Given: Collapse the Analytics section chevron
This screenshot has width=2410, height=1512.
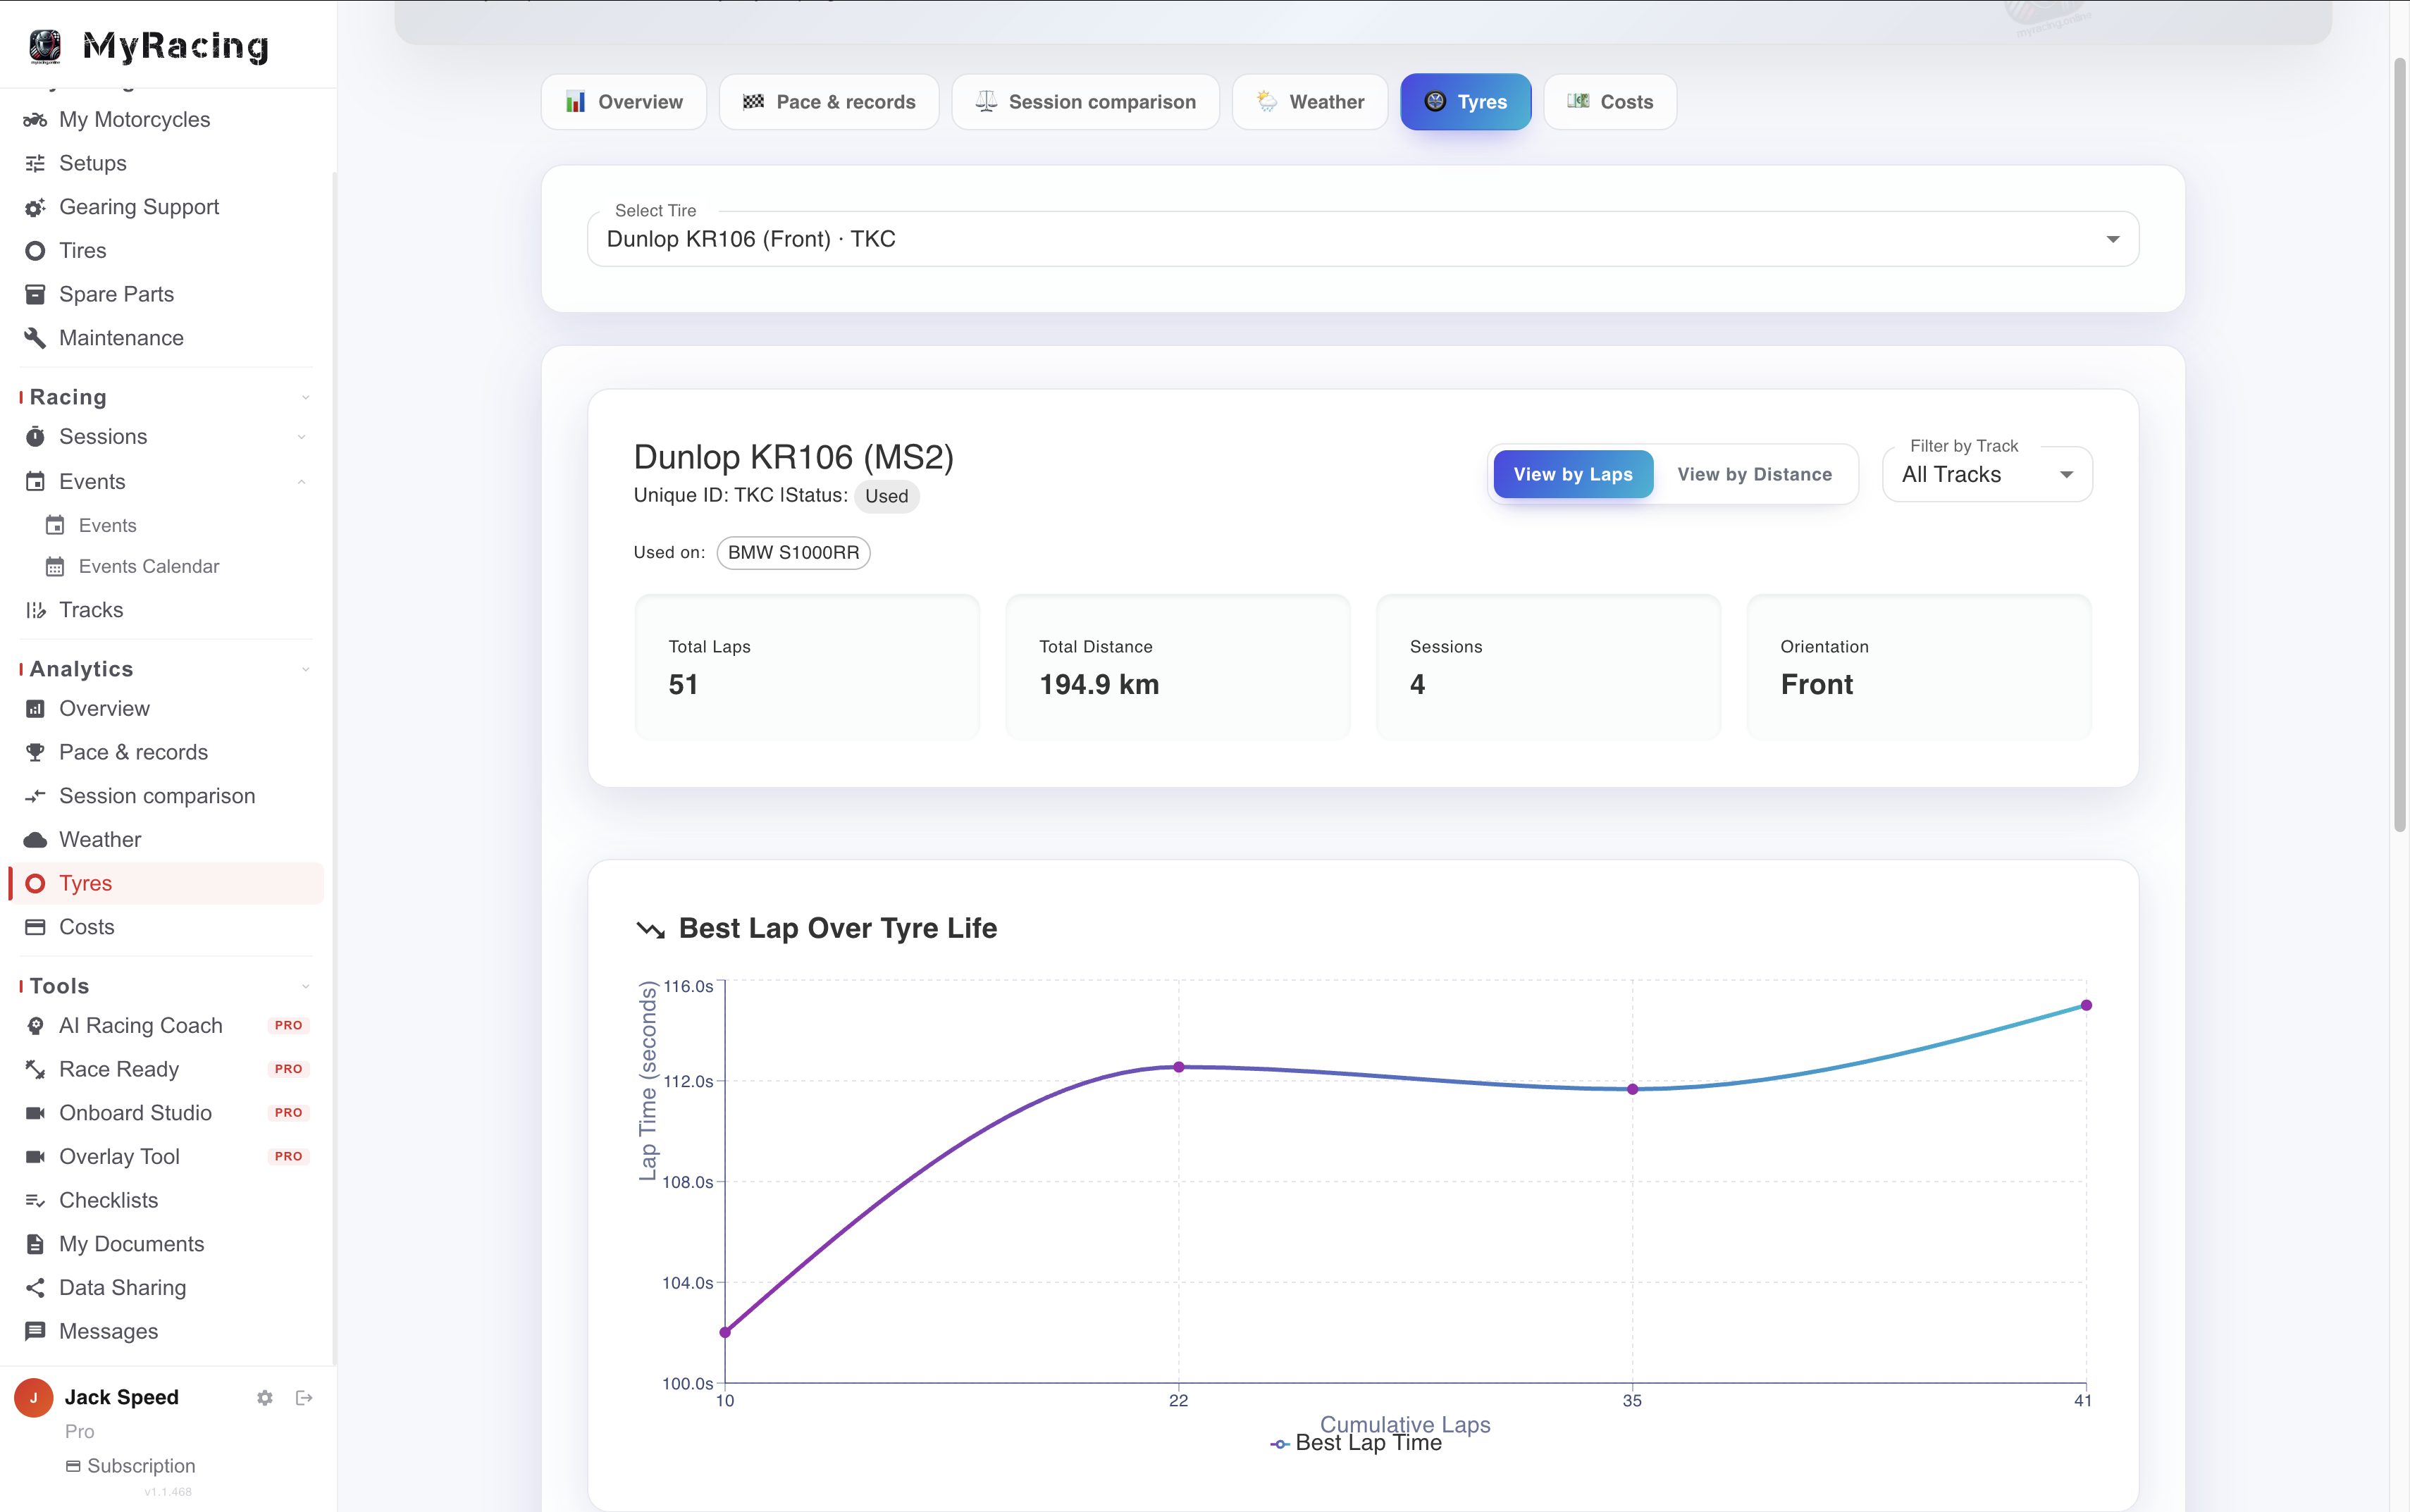Looking at the screenshot, I should pyautogui.click(x=305, y=669).
